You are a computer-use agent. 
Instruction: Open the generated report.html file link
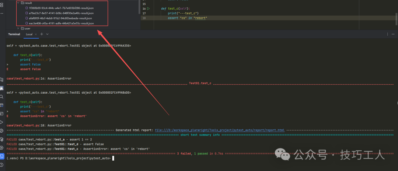pos(220,130)
